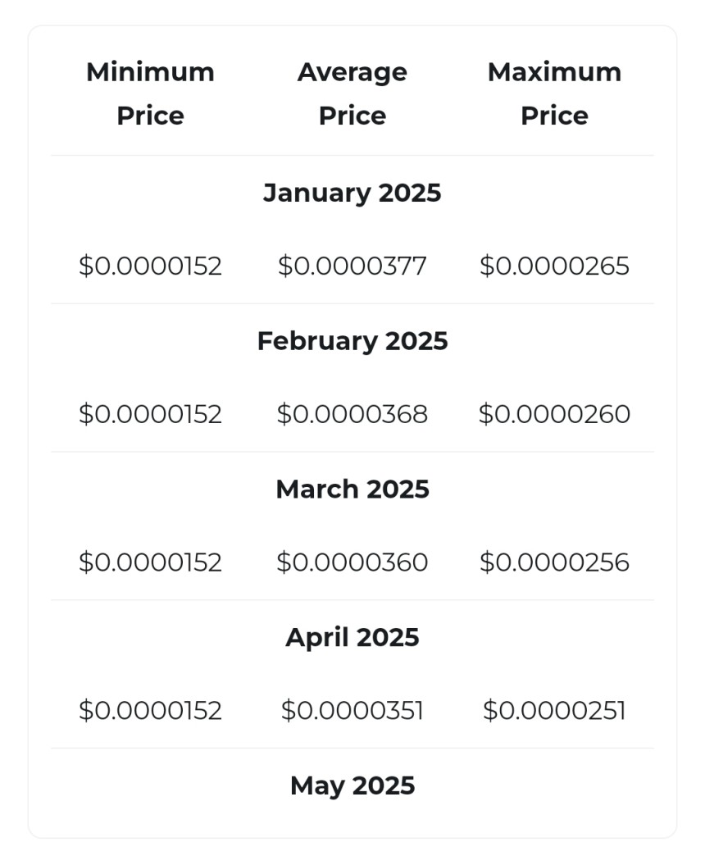705x865 pixels.
Task: Select the April 2025 row heading
Action: point(352,638)
